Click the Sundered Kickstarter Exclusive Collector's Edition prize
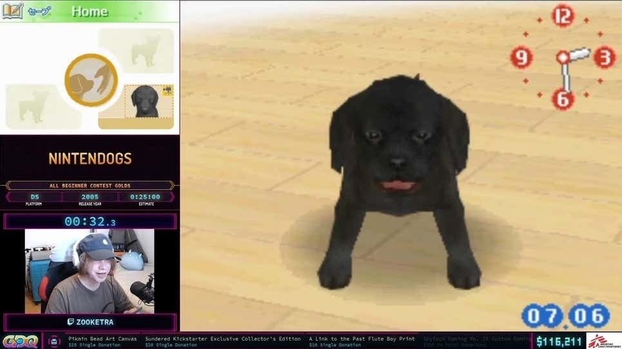Viewport: 622px width, 349px height. 223,339
